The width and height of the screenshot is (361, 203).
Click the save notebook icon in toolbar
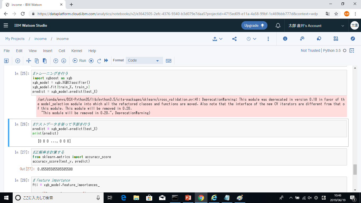(x=6, y=61)
